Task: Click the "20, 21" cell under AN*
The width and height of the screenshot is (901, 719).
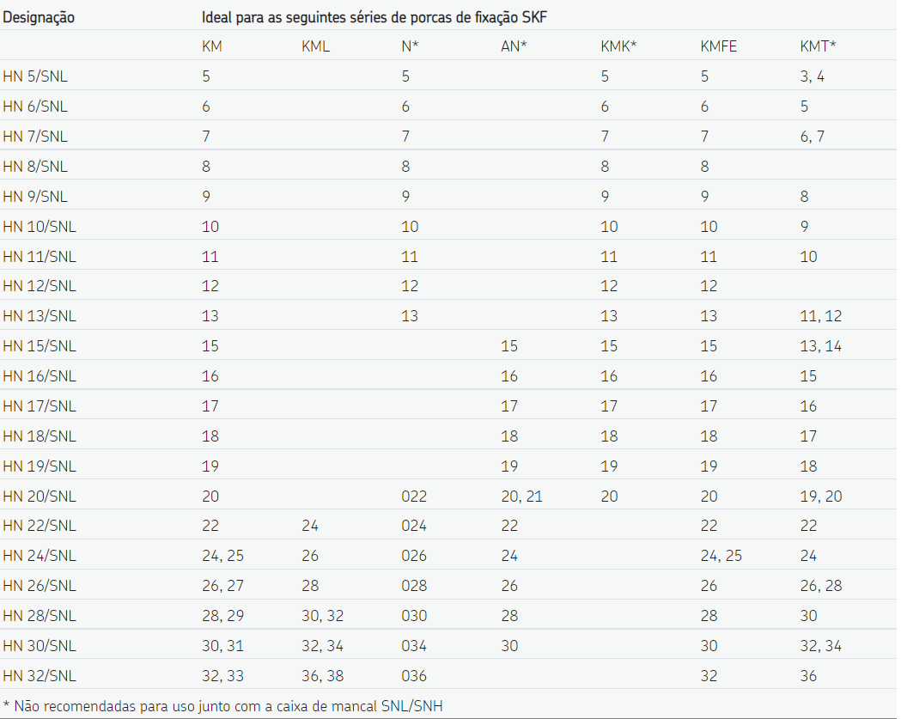Action: coord(521,497)
